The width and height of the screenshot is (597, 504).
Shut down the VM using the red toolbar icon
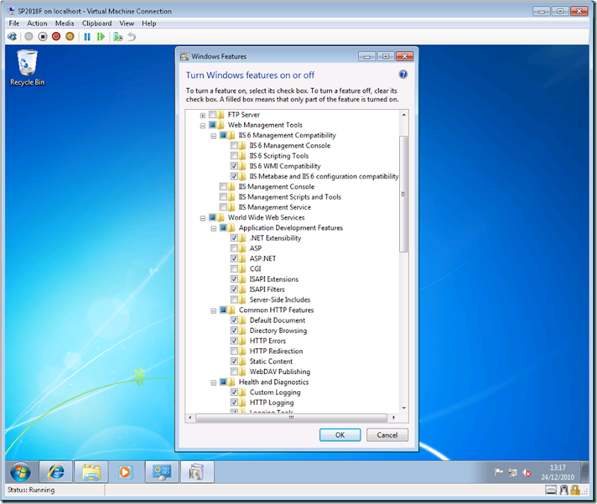[54, 36]
